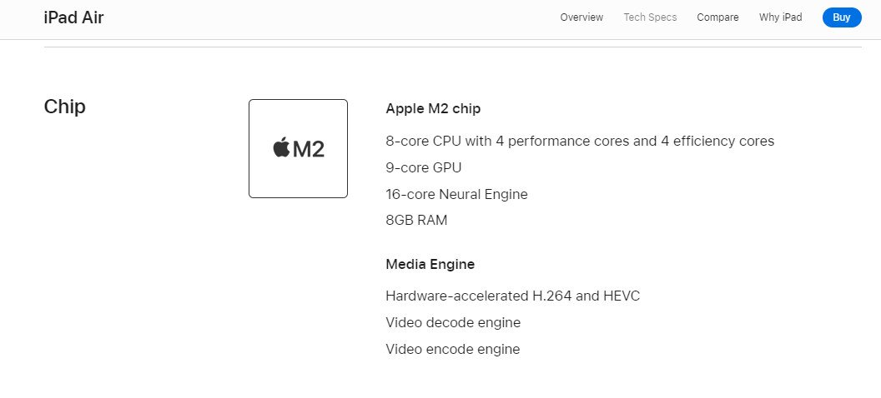Click the 16-core Neural Engine line

coord(457,195)
